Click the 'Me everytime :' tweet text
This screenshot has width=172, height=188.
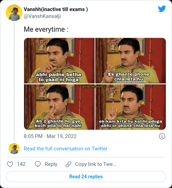46,29
